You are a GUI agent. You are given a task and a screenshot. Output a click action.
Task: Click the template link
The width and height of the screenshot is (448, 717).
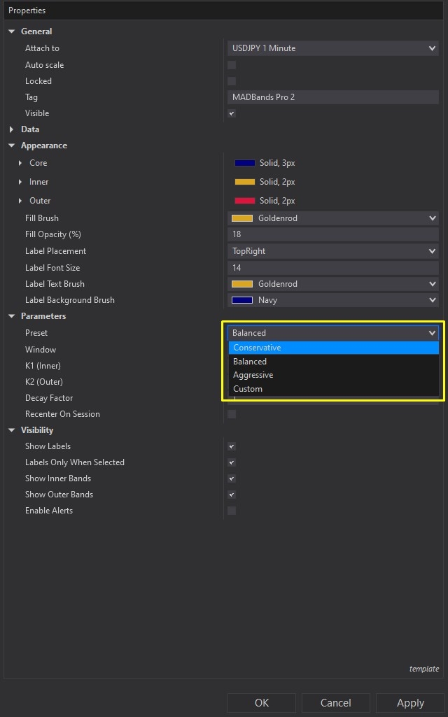point(424,669)
